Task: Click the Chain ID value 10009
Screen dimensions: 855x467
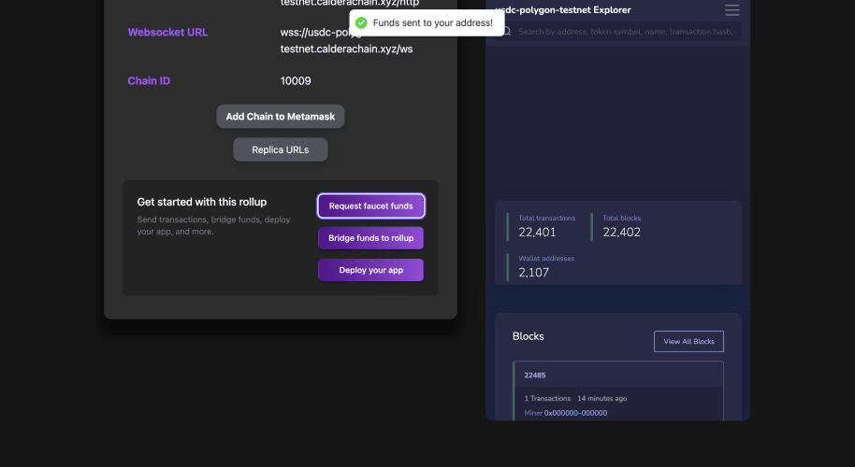Action: coord(296,81)
